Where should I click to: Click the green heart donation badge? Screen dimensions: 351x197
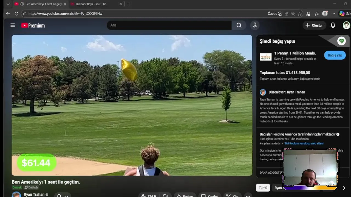[x=341, y=41]
